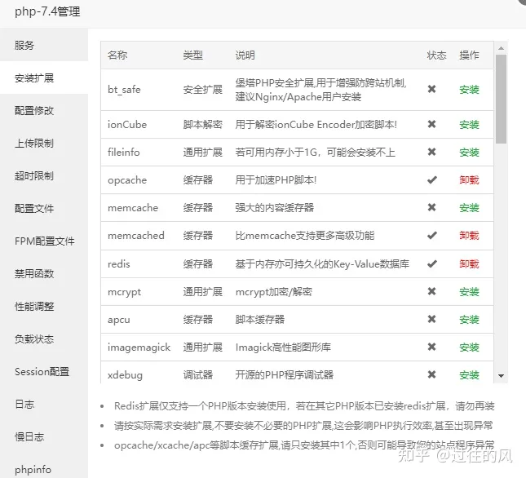Click the X status icon for fileinfo
Image resolution: width=526 pixels, height=478 pixels.
click(x=431, y=152)
